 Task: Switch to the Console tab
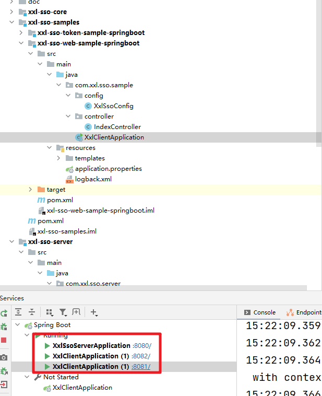click(260, 312)
